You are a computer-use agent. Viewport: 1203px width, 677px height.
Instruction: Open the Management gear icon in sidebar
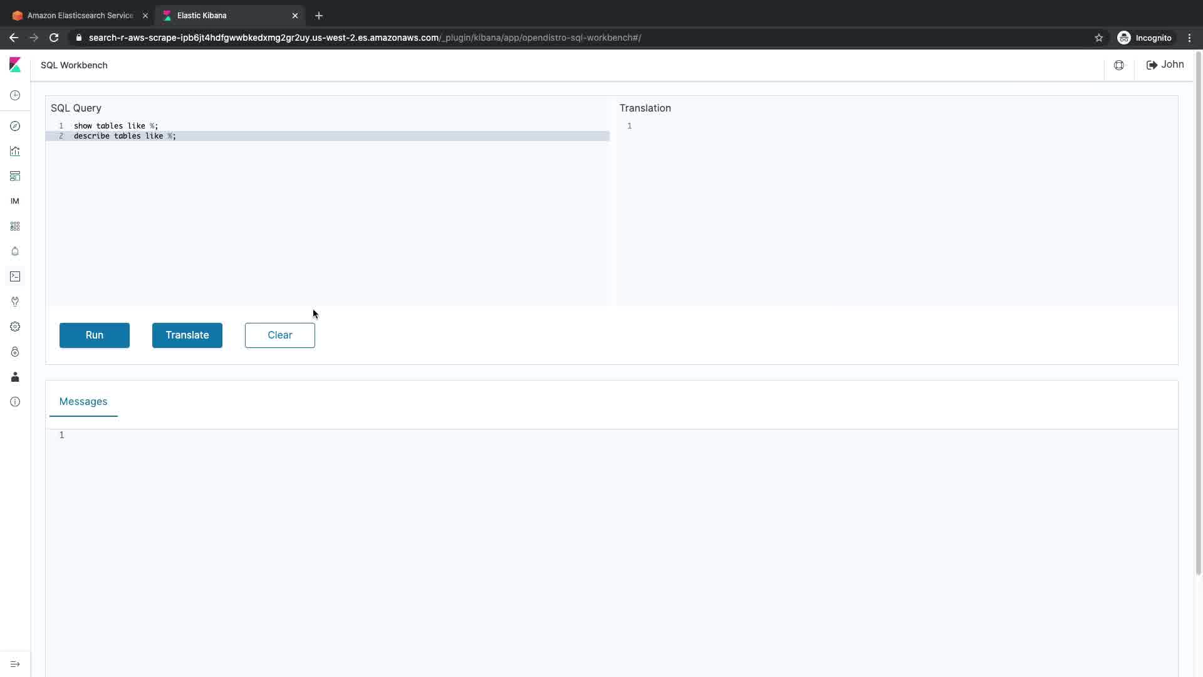(x=15, y=327)
